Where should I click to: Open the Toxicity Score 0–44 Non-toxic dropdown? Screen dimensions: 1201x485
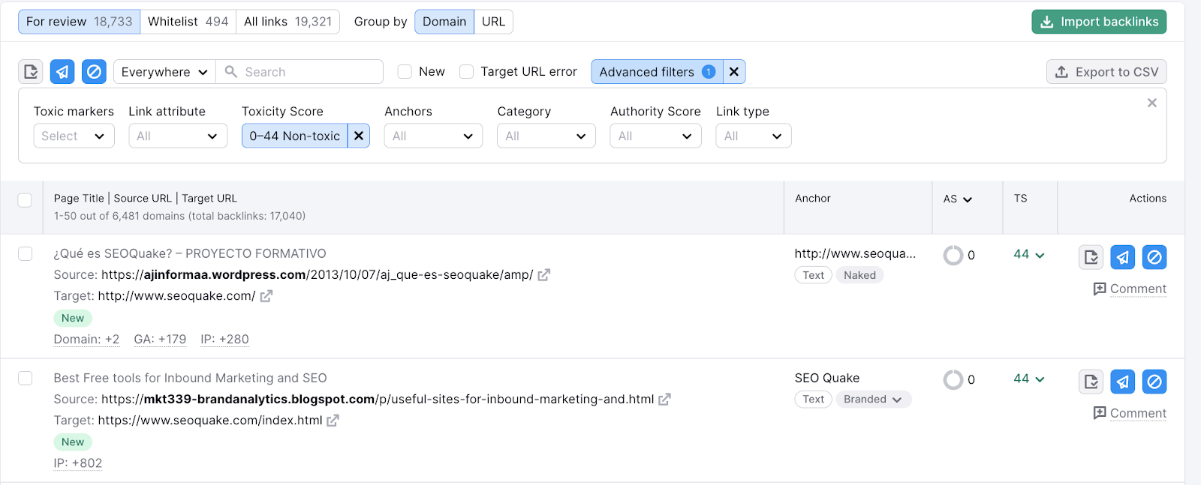click(295, 136)
